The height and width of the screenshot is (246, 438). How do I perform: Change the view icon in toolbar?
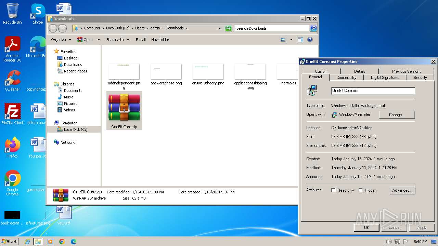pos(283,40)
